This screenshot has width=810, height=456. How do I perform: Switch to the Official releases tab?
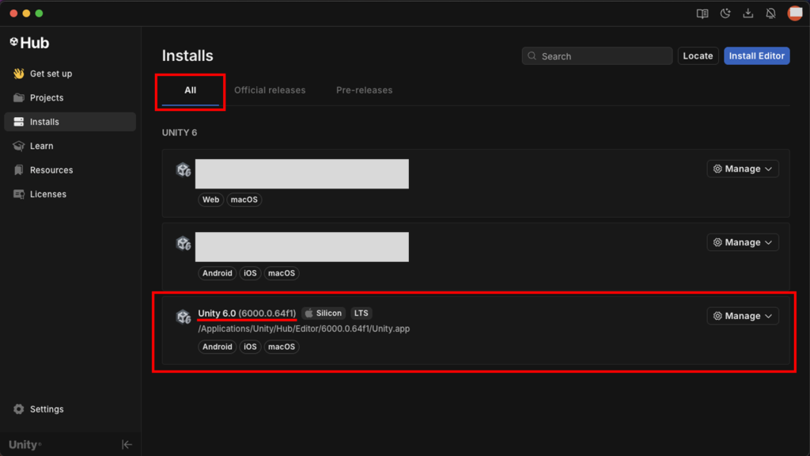pyautogui.click(x=269, y=90)
